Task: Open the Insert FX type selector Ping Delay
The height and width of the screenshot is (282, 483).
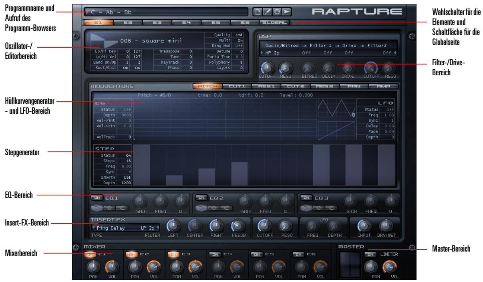Action: 112,228
